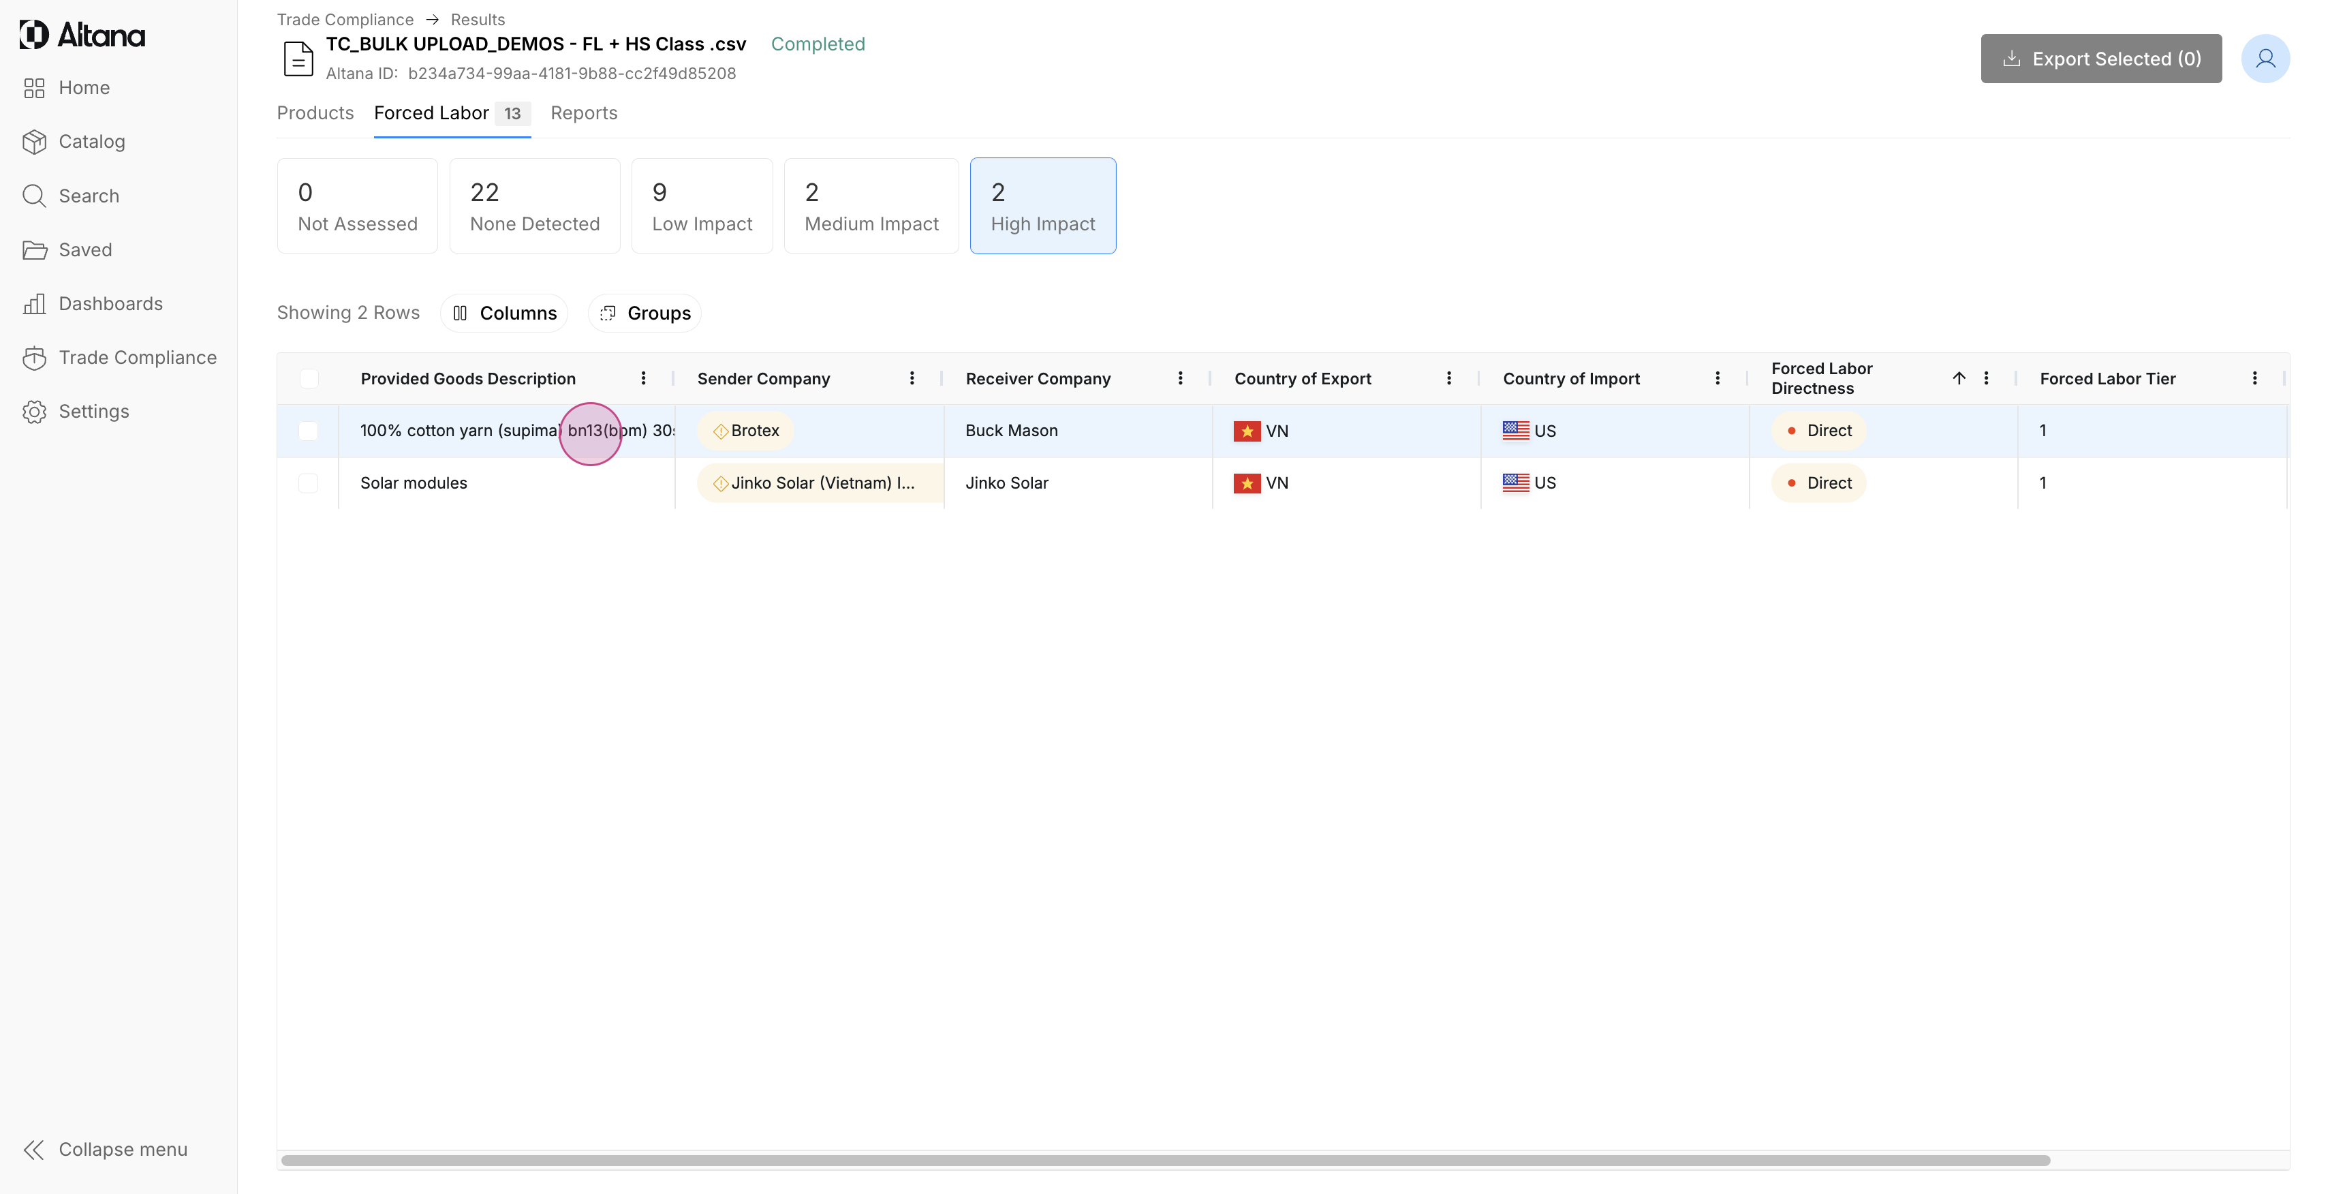Switch to the Reports tab
2330x1194 pixels.
[583, 113]
